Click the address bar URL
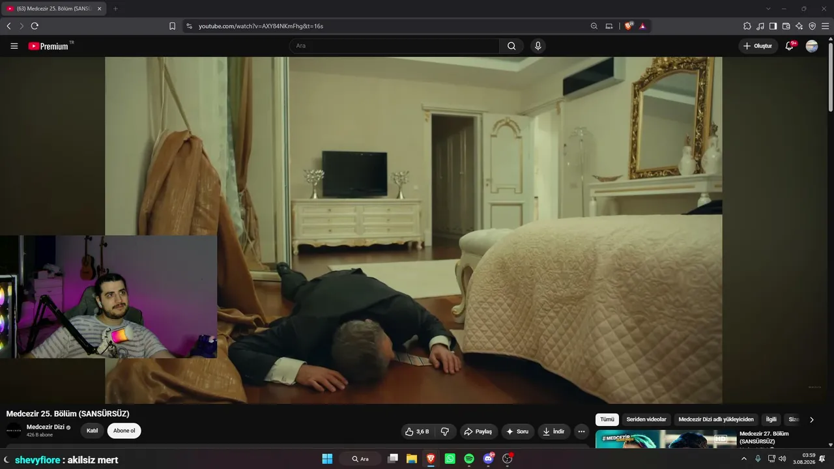Viewport: 834px width, 469px height. tap(261, 26)
